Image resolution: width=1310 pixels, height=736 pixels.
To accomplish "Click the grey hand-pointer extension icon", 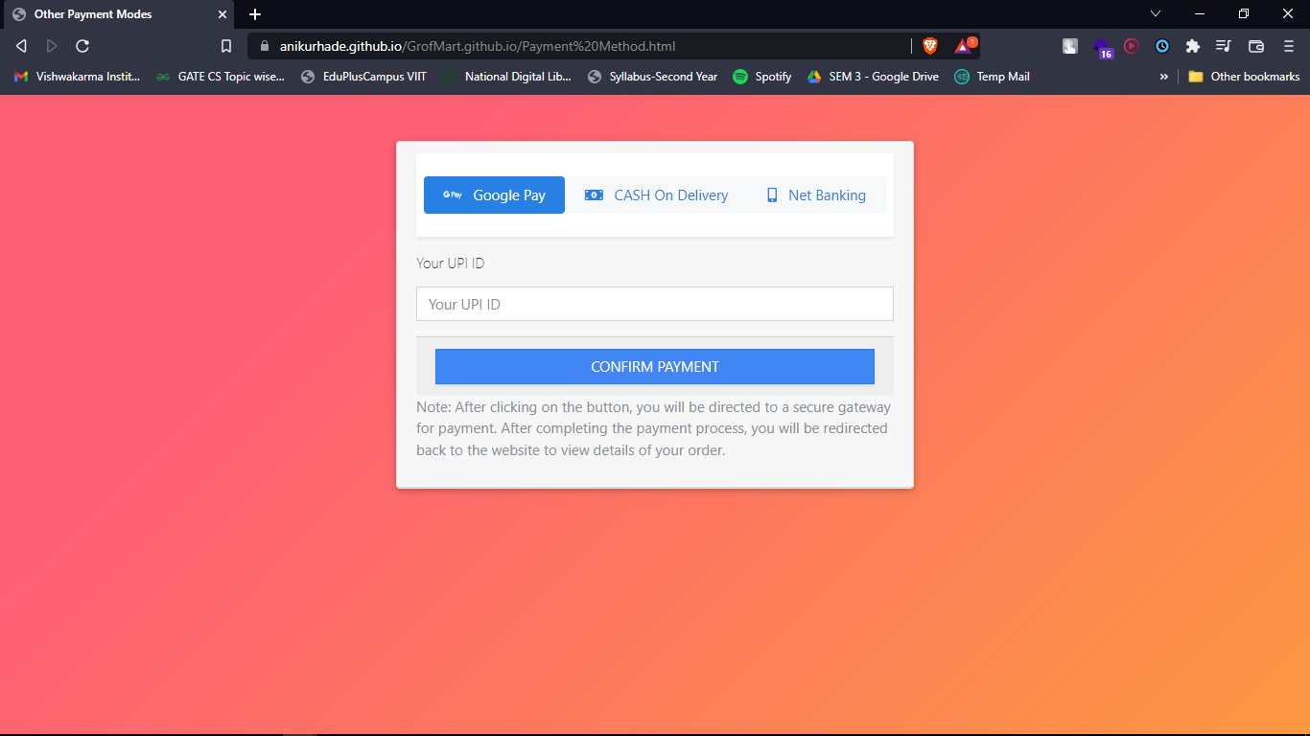I will 1070,46.
